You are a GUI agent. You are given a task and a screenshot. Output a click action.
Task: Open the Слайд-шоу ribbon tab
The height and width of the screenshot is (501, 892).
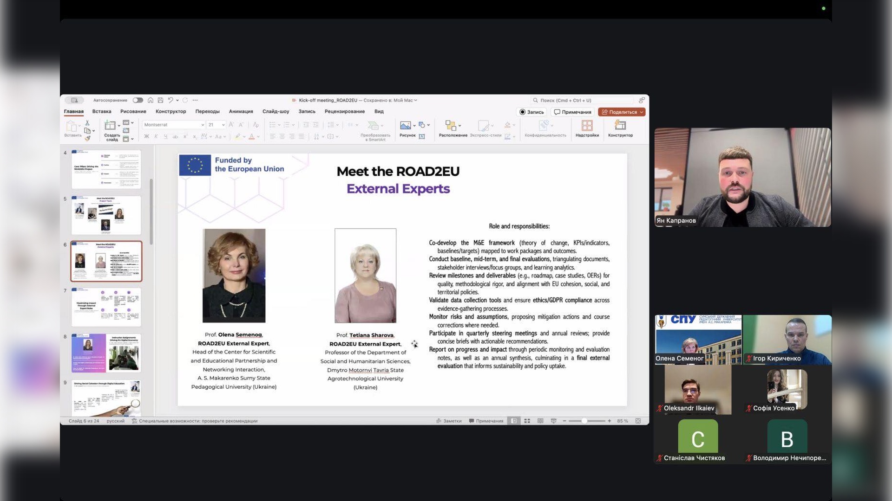pos(275,111)
